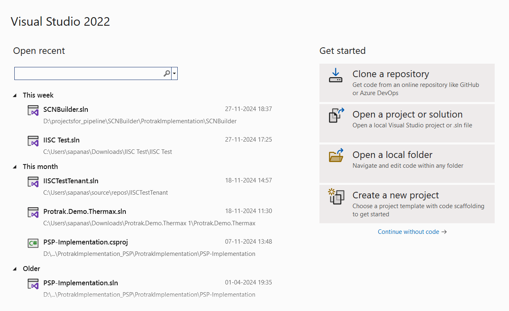
Task: Click the C# PSP-Implementation.csproj project icon
Action: (33, 243)
